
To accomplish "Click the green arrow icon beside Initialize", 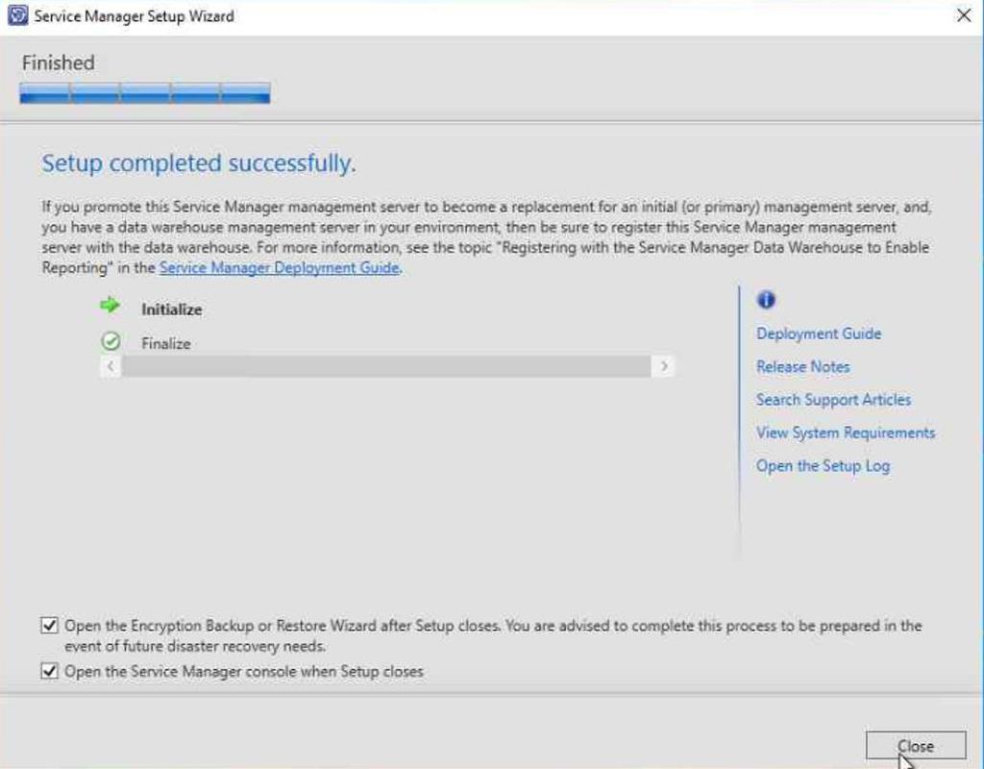I will point(110,305).
